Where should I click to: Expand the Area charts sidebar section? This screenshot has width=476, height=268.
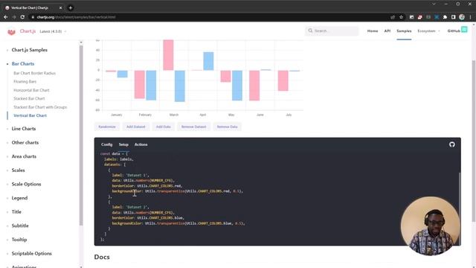click(24, 156)
